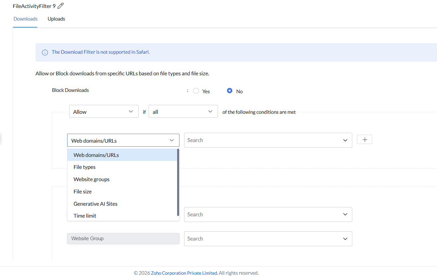Choose File types from the list
Image resolution: width=437 pixels, height=279 pixels.
(x=122, y=167)
